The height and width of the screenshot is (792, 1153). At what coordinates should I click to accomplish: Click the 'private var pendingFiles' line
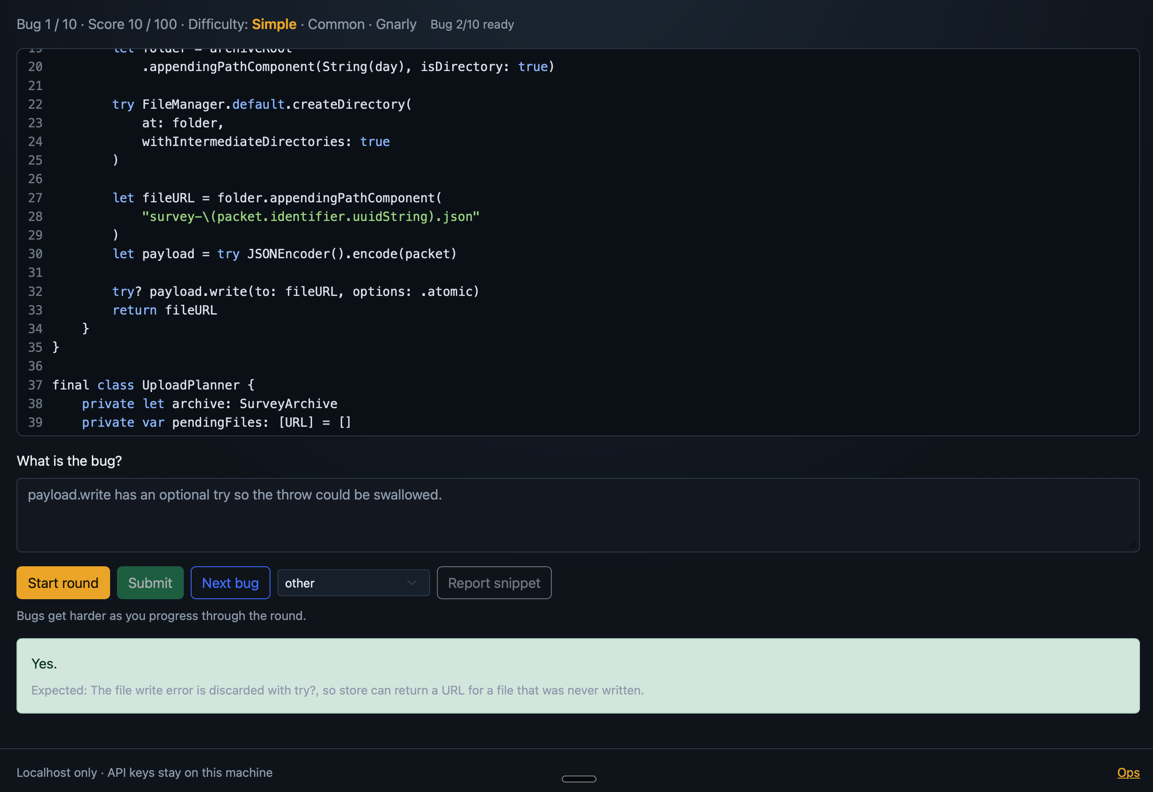pyautogui.click(x=216, y=422)
